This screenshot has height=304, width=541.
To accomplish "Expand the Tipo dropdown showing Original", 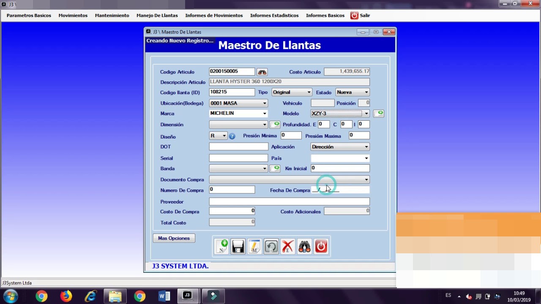I will (309, 92).
